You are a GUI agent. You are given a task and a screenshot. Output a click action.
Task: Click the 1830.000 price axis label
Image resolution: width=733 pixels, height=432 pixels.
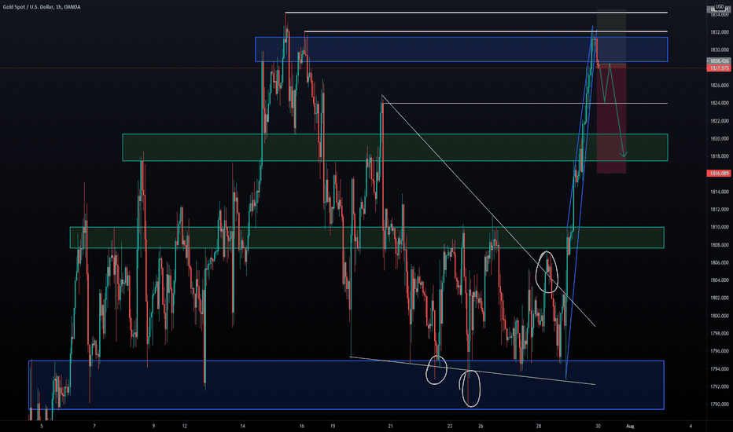click(720, 50)
